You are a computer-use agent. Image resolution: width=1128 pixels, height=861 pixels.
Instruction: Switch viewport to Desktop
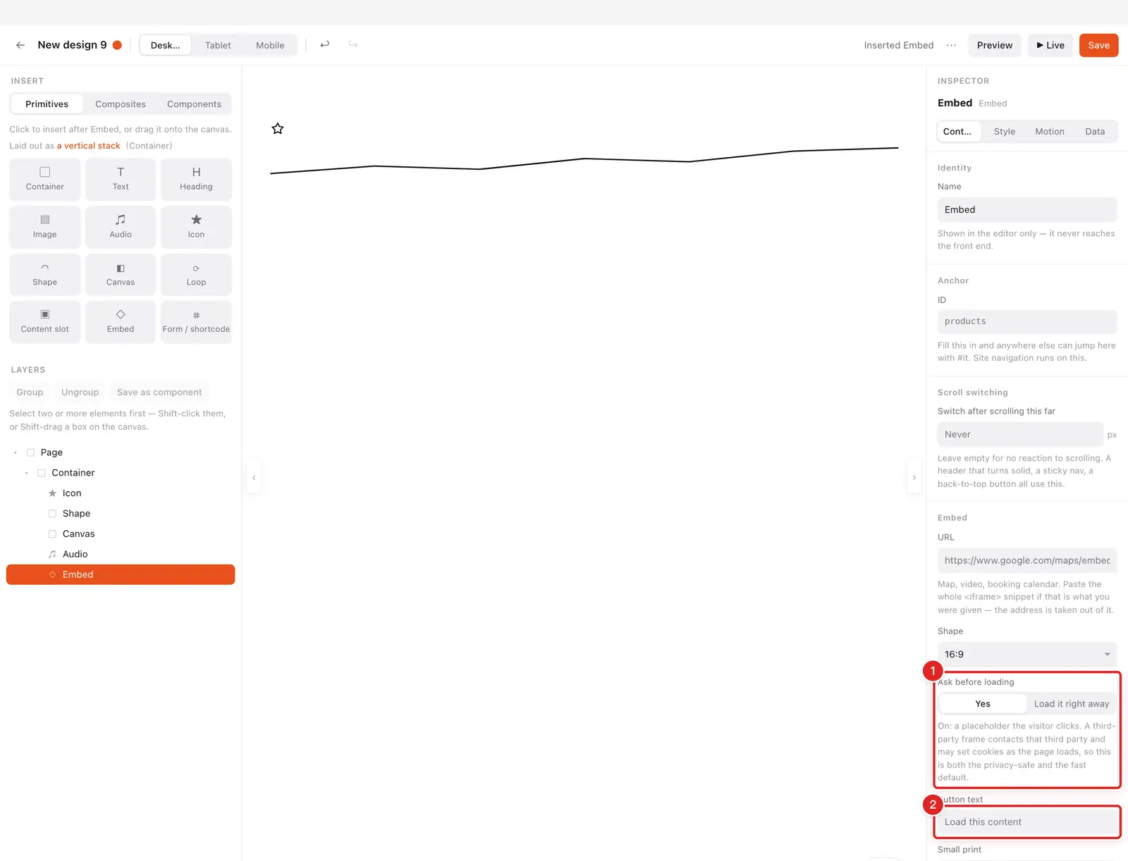pos(166,45)
